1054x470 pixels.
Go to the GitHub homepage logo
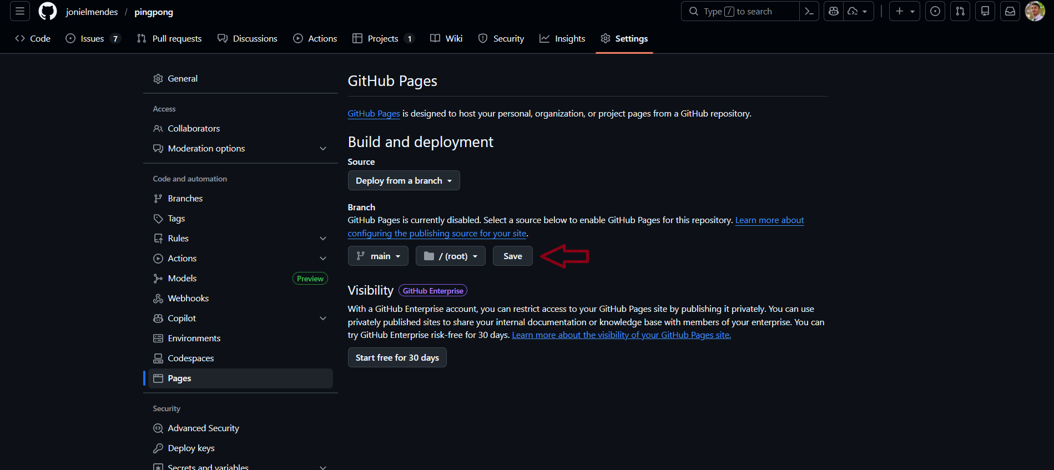click(48, 11)
